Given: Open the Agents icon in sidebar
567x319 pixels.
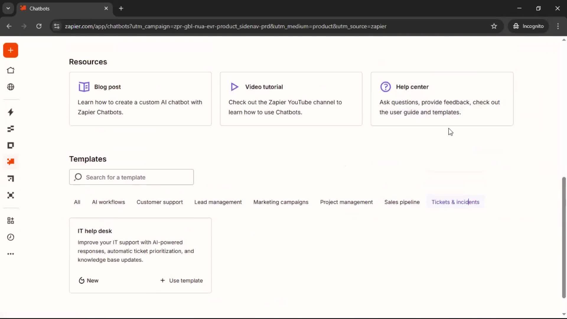Looking at the screenshot, I should point(11,195).
